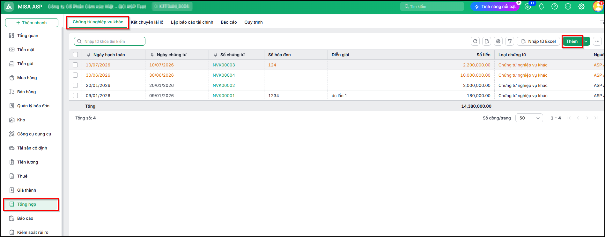
Task: Click the three-dot more options button beside Thêm
Action: [597, 41]
